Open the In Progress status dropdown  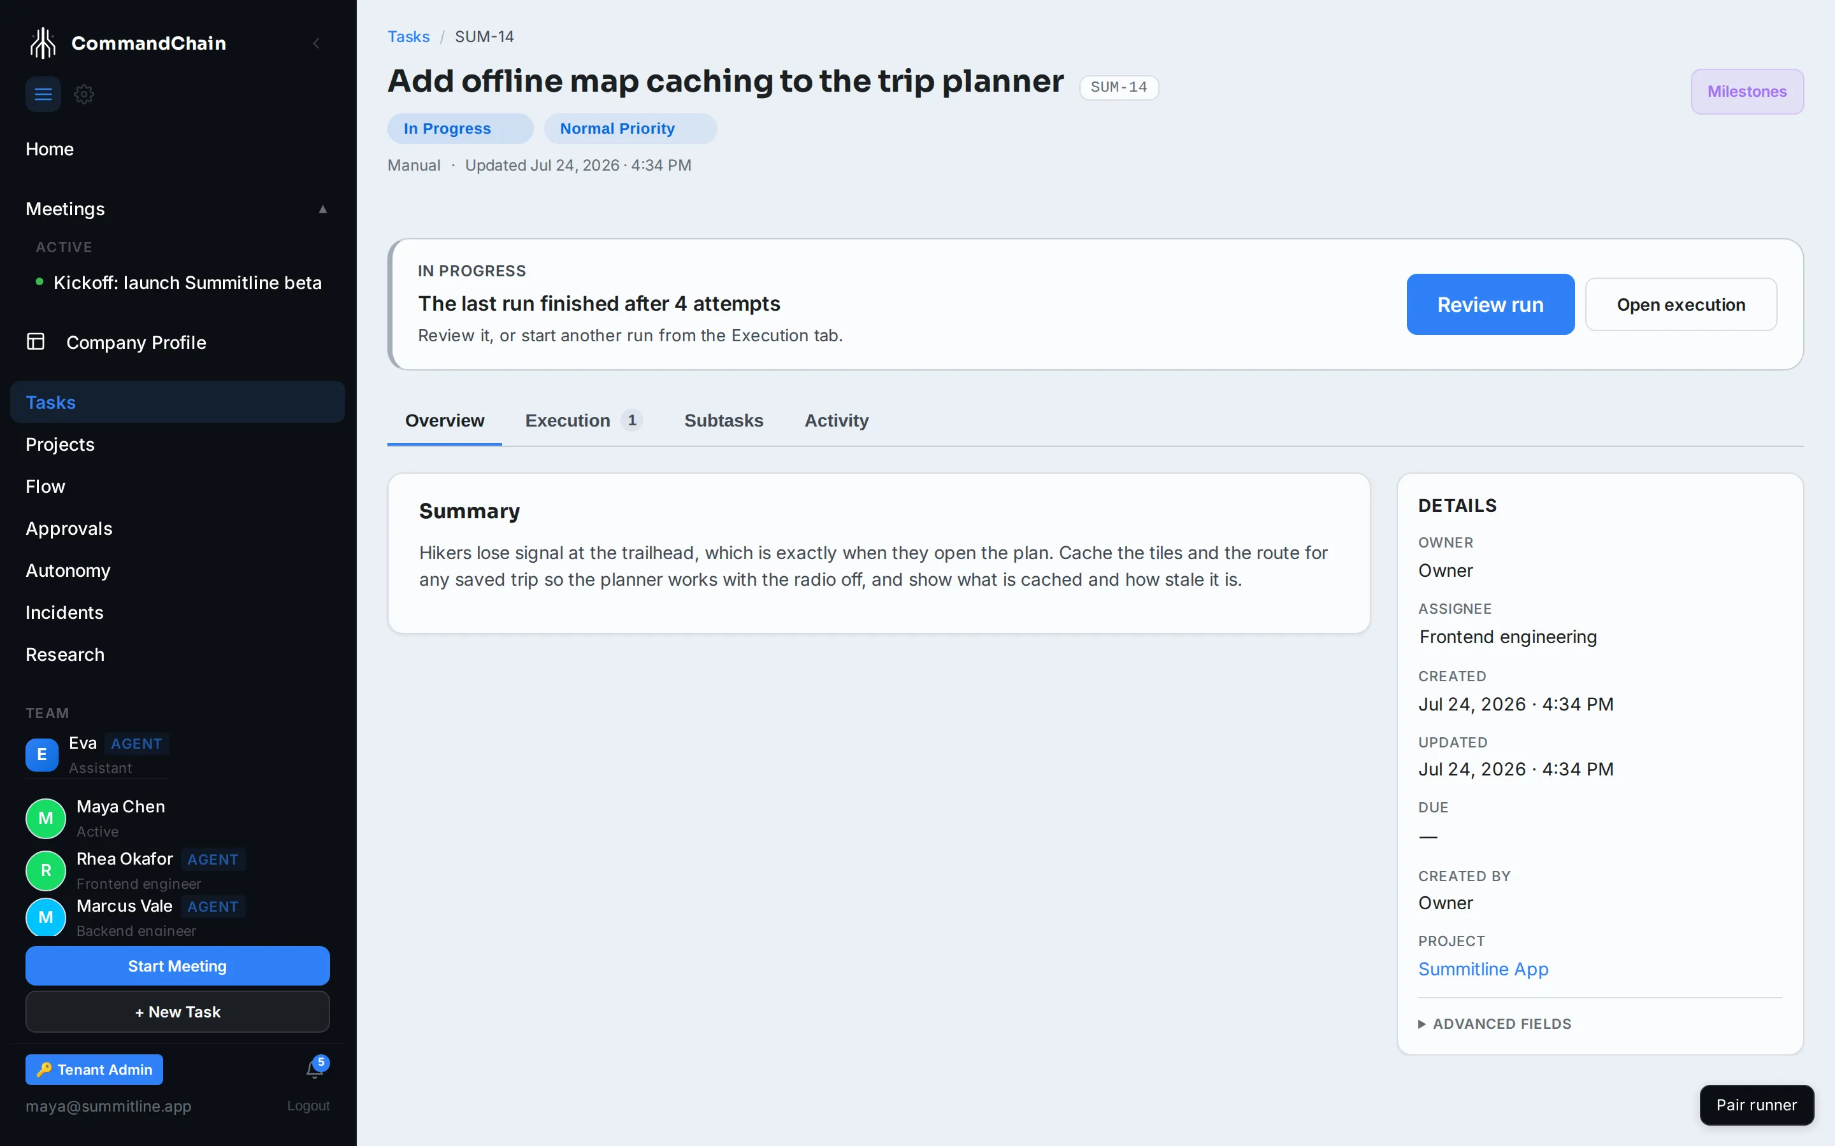pos(460,128)
